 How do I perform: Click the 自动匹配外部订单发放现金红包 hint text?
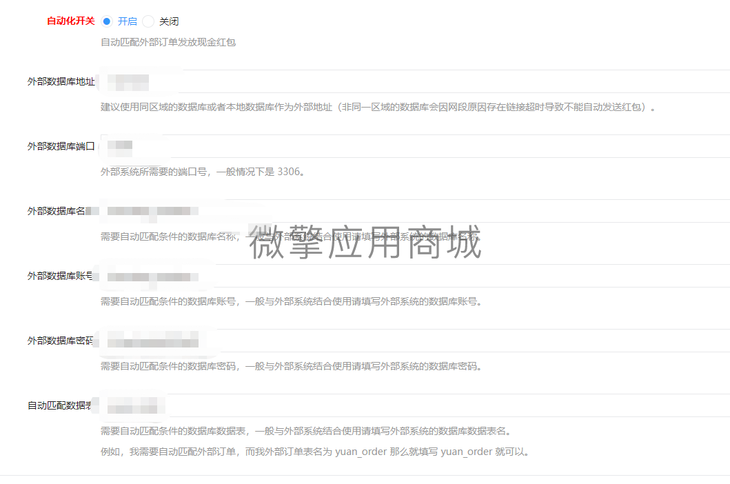(x=168, y=42)
